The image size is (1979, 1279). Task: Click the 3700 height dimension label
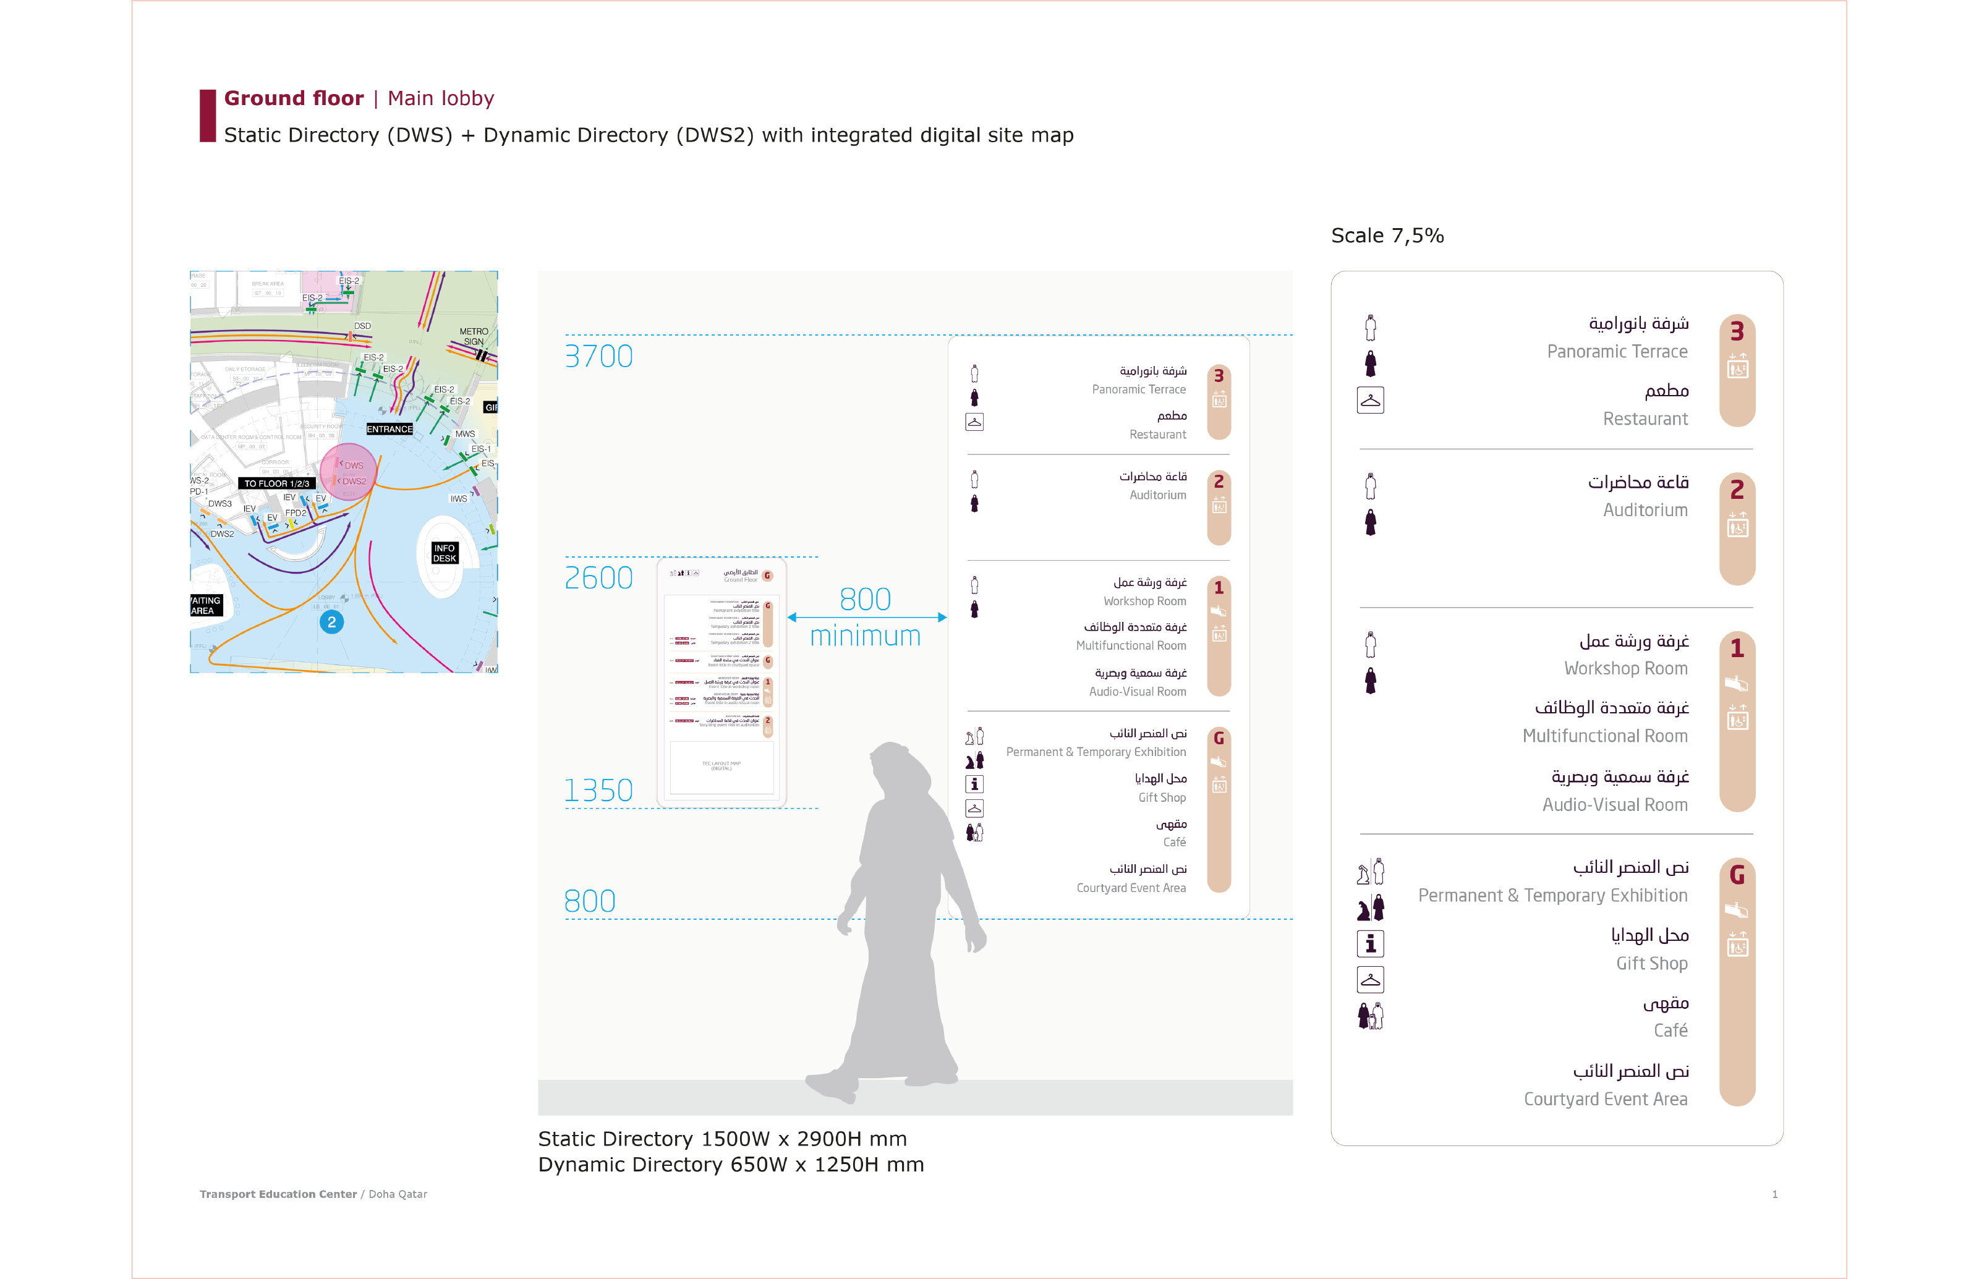(x=598, y=356)
